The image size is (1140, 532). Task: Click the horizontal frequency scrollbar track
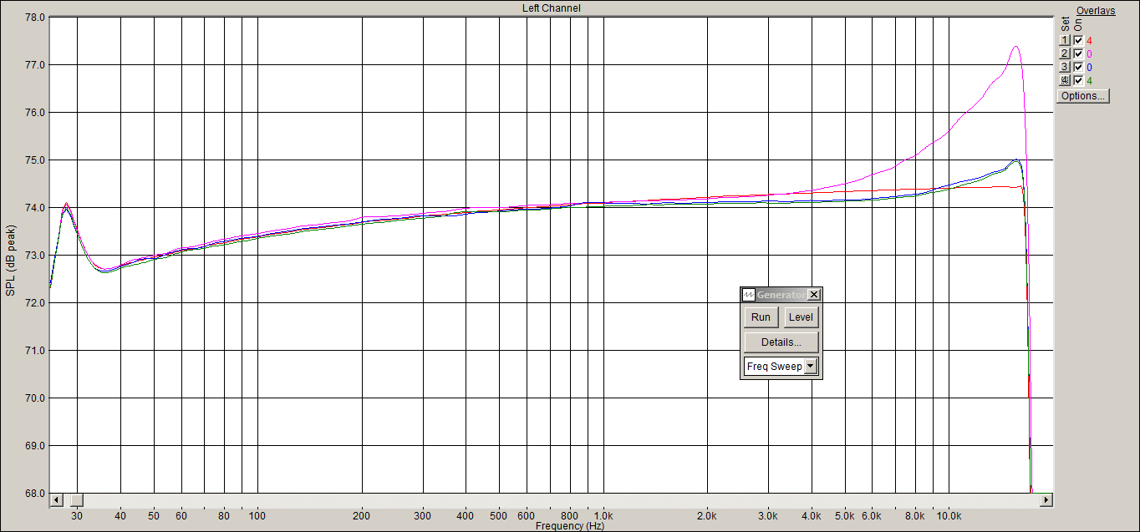[552, 499]
